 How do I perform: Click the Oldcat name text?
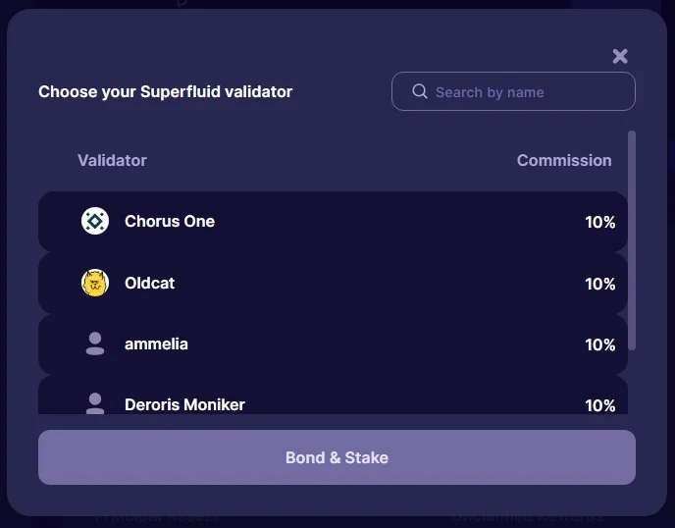point(149,283)
